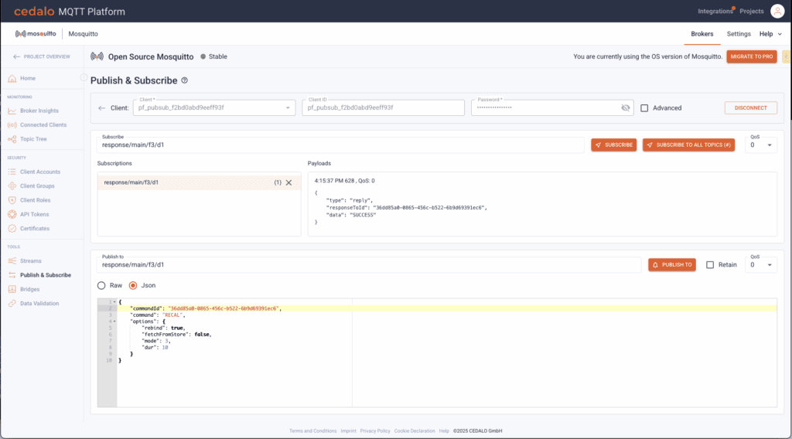Click the API Tokens icon
The image size is (792, 439).
pos(12,214)
